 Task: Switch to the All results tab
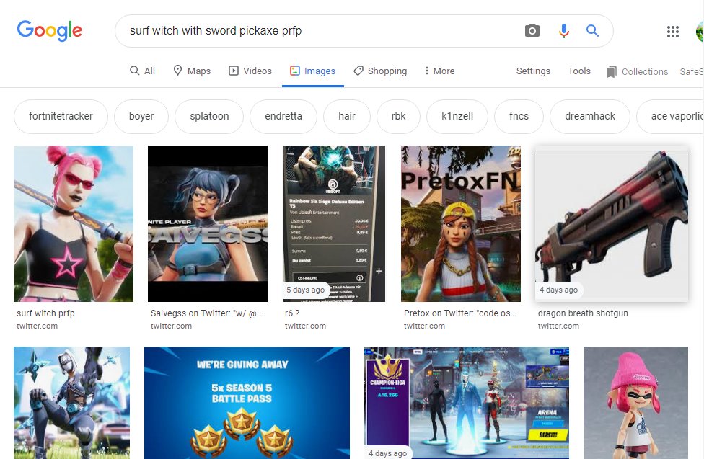pyautogui.click(x=142, y=71)
